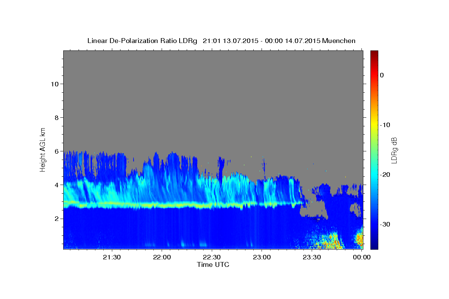
Task: Click the plot title mentioning Muenchen
Action: click(x=221, y=41)
